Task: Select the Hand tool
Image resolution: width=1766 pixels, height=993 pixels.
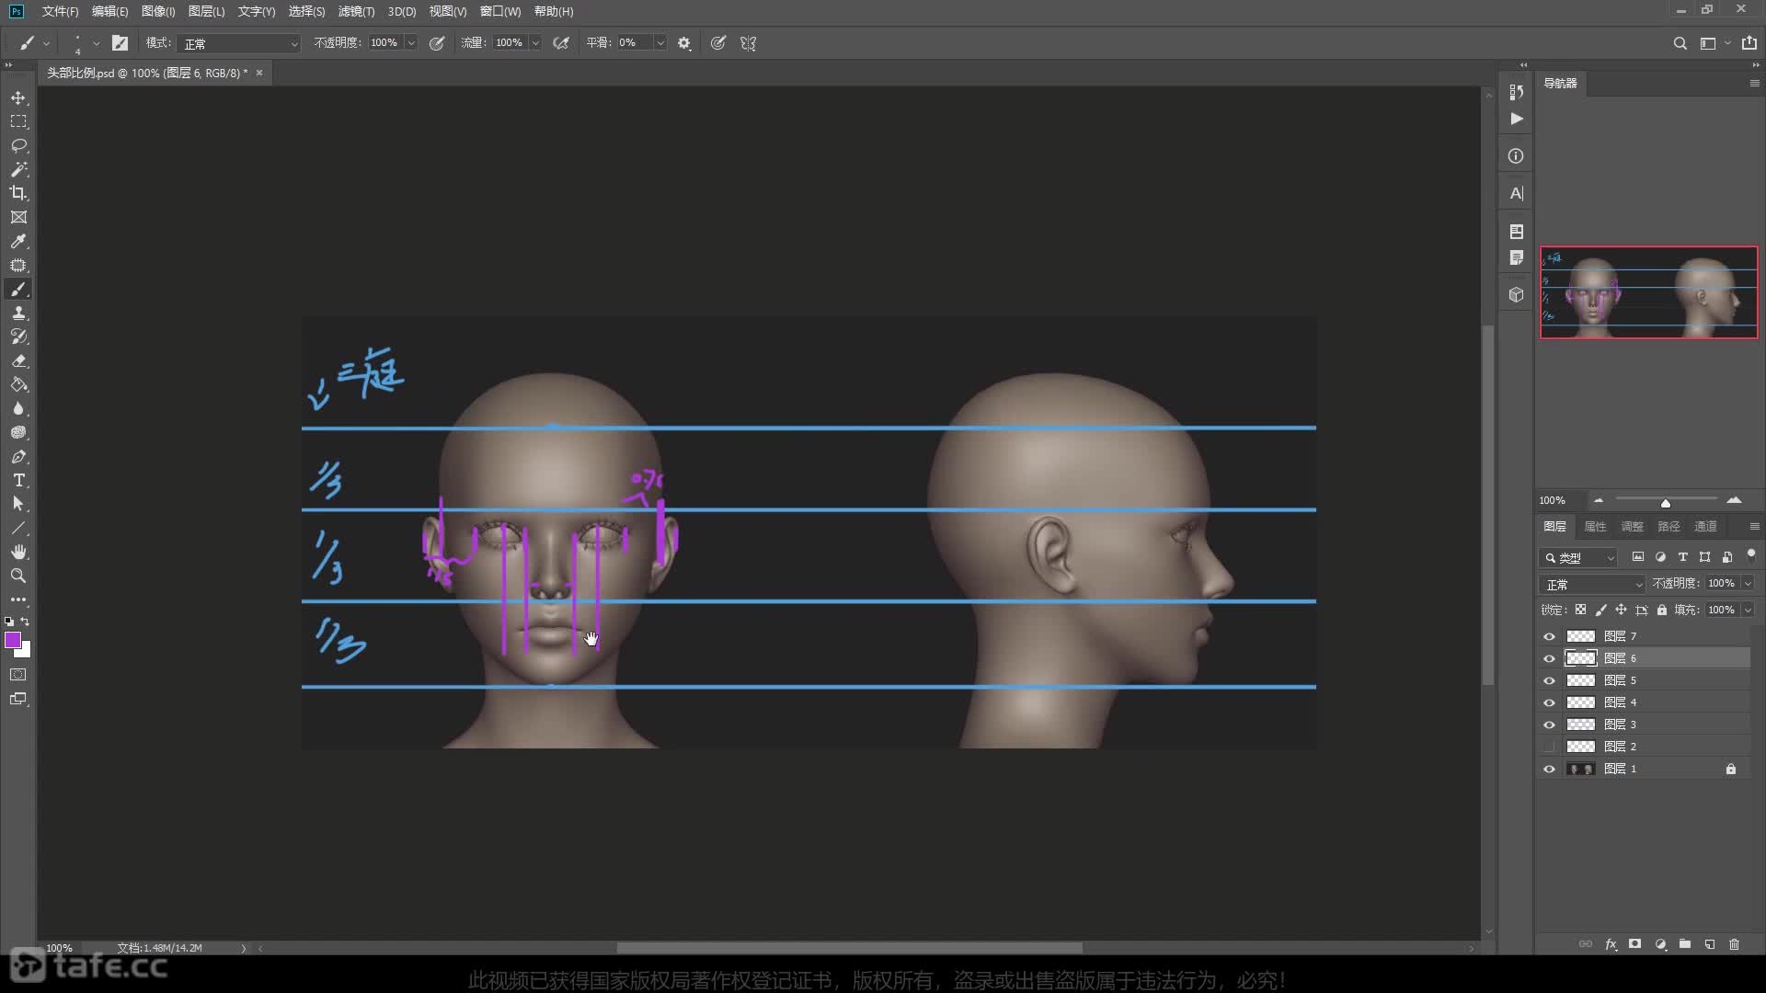Action: 18,552
